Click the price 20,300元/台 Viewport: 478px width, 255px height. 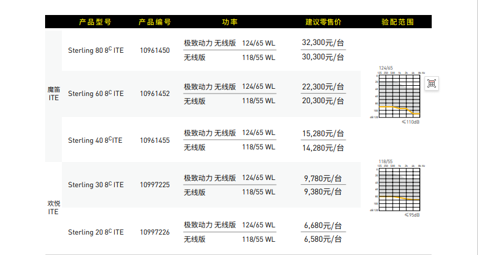[x=323, y=101]
